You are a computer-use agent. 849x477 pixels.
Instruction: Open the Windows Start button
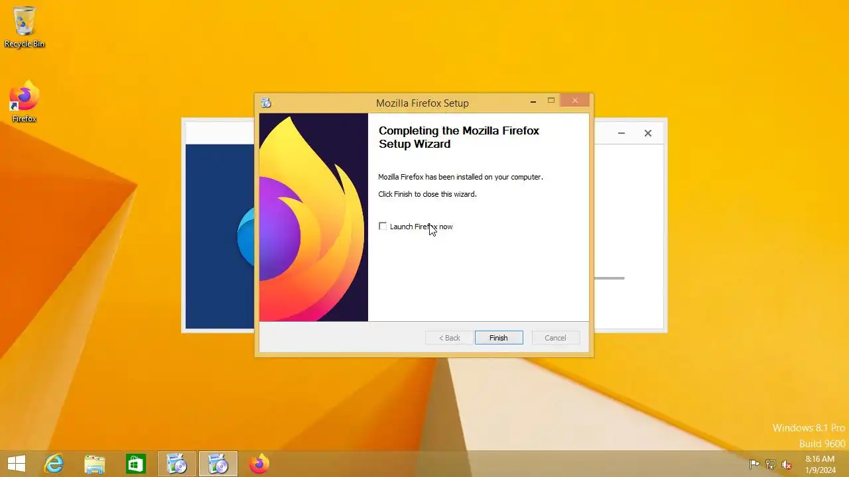(17, 464)
